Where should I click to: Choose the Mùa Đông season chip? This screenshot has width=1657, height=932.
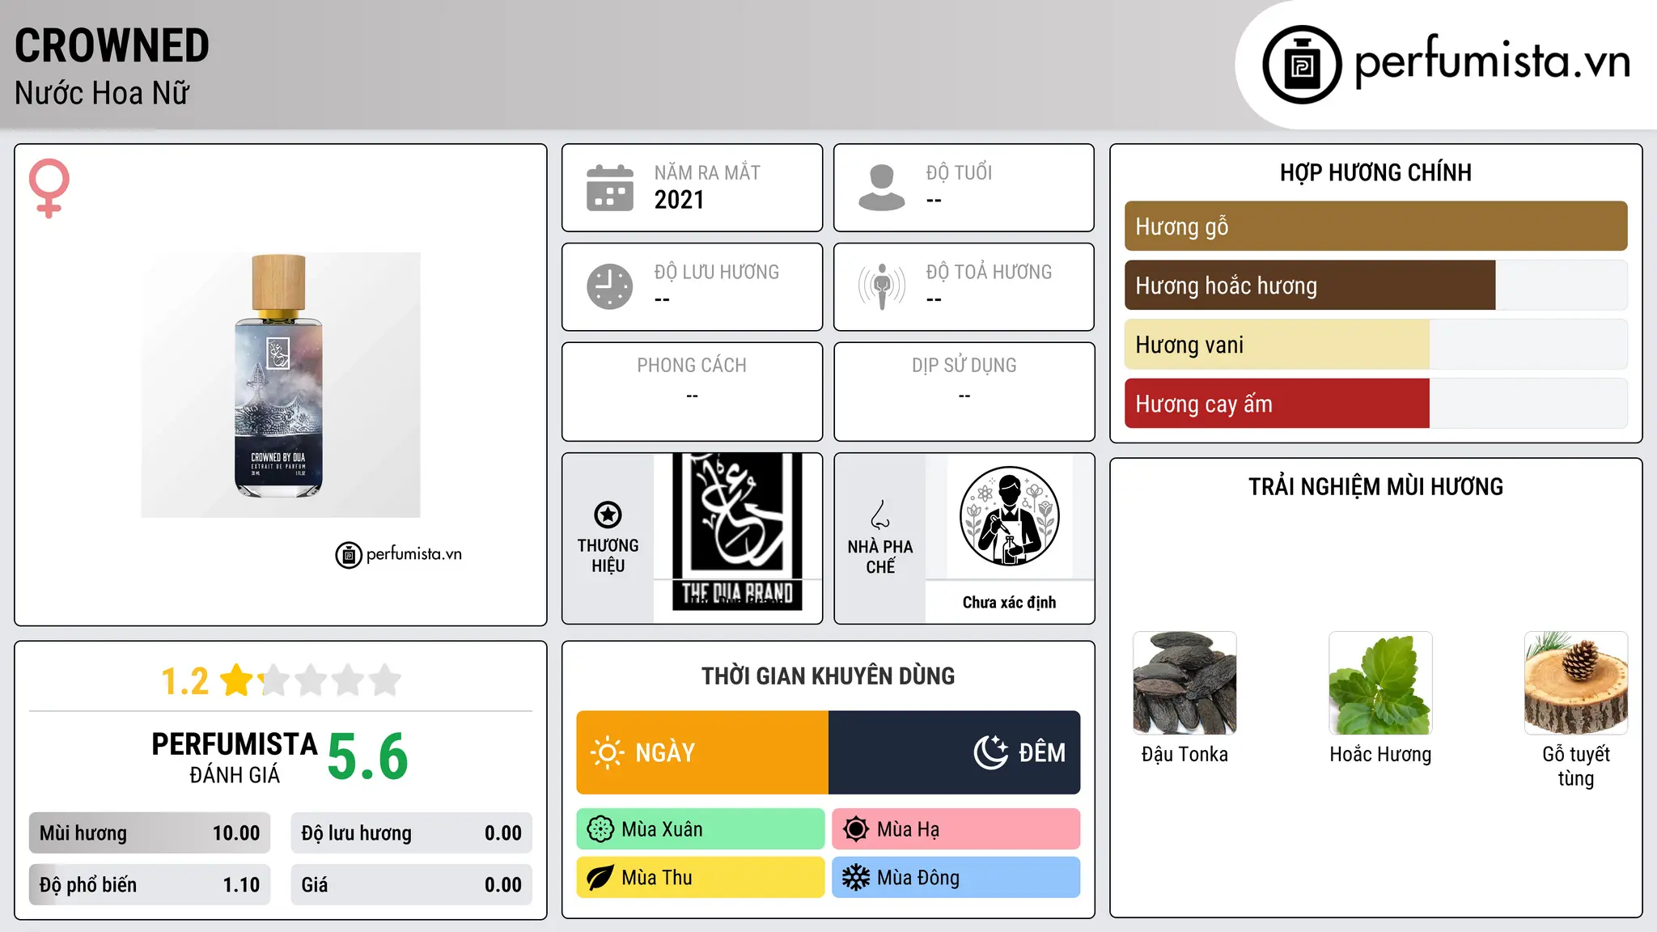click(x=956, y=878)
